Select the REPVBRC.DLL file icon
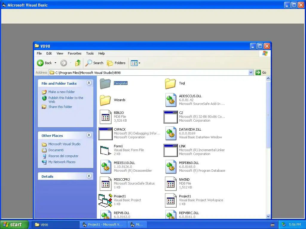This screenshot has width=306, height=229. point(171,214)
